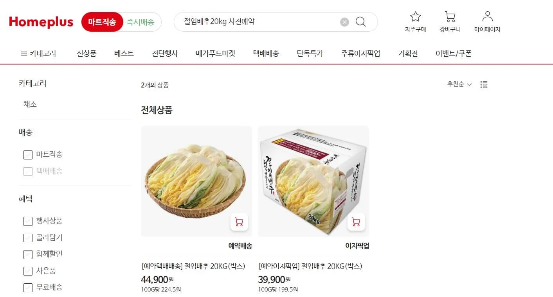Check the 무료배송 benefit filter
553x297 pixels.
(28, 288)
